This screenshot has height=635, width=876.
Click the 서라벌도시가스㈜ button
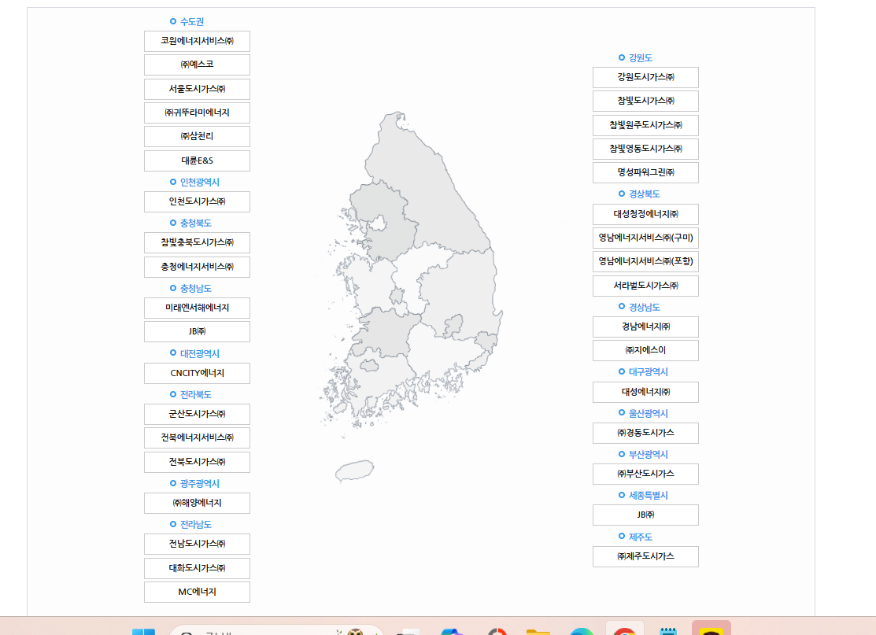point(645,286)
